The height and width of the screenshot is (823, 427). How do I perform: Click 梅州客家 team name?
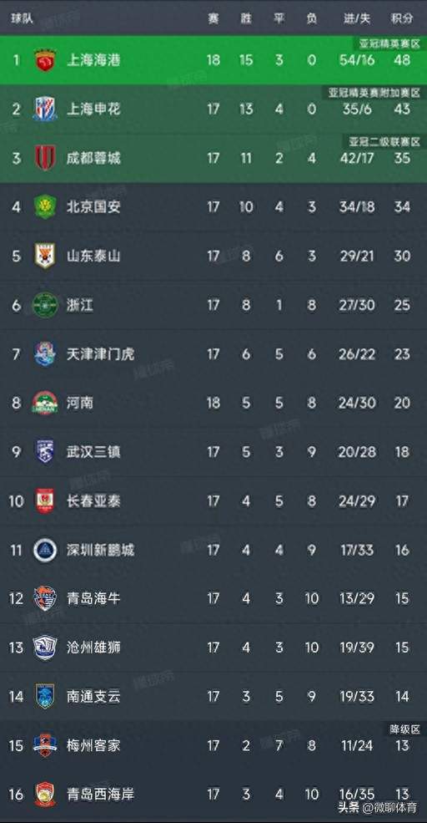click(x=93, y=745)
